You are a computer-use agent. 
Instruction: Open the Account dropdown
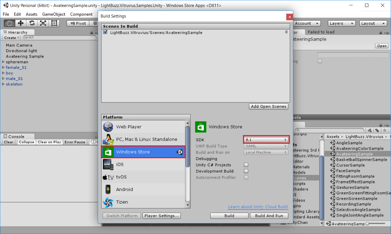pos(307,23)
